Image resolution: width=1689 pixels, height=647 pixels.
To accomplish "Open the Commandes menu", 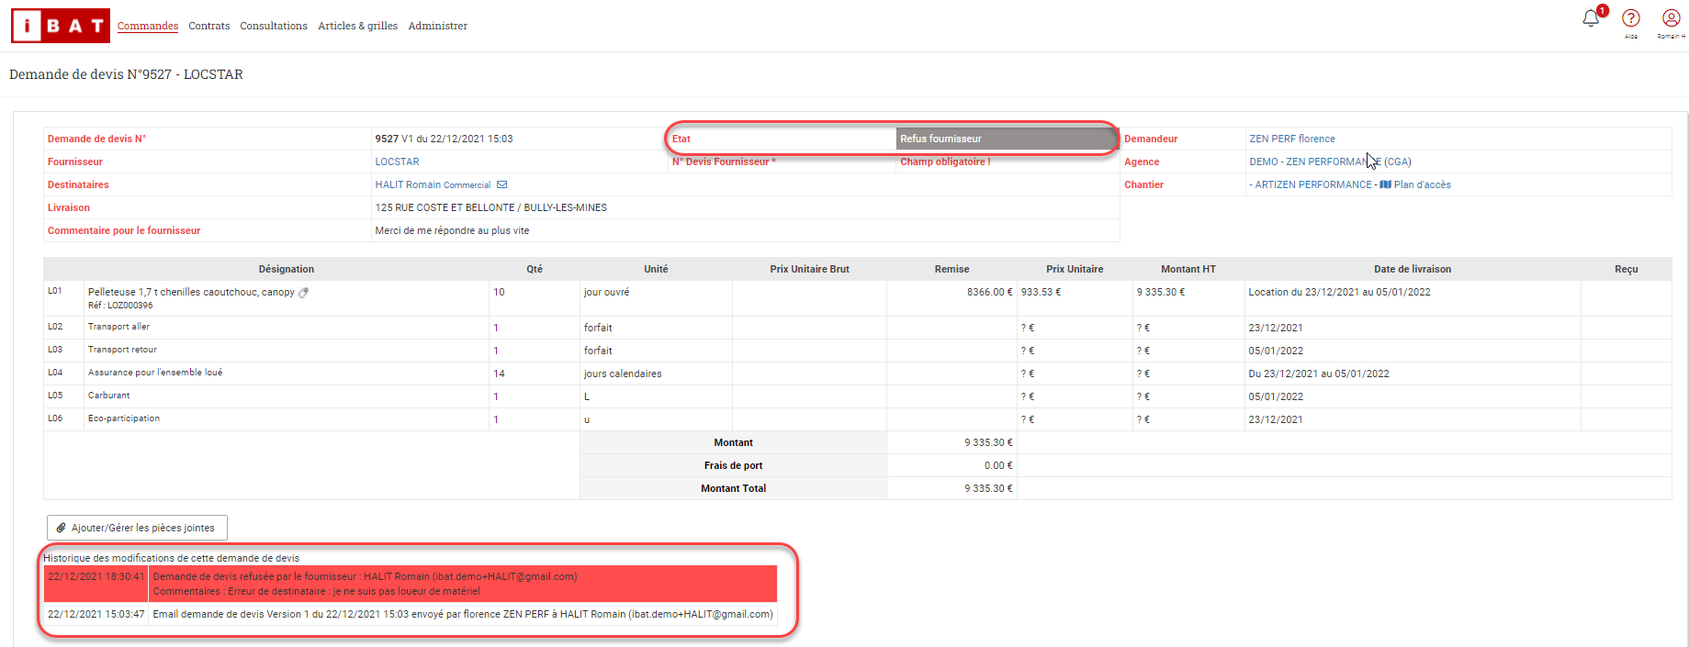I will click(x=148, y=26).
